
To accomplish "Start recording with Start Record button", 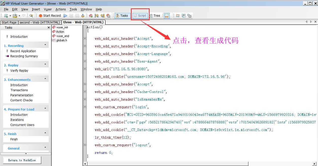I will pyautogui.click(x=50, y=16).
